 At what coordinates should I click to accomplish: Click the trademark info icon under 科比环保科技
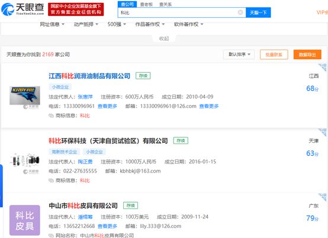tap(52, 181)
